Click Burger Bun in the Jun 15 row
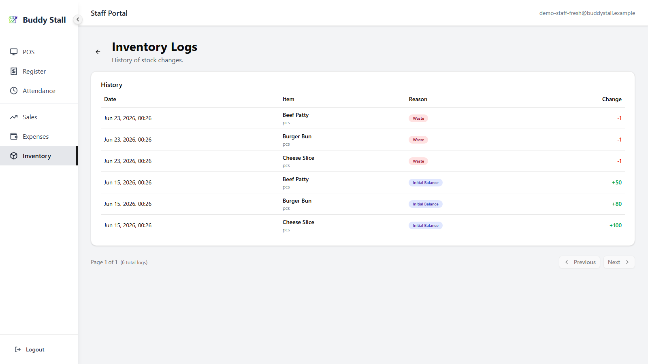 click(297, 201)
